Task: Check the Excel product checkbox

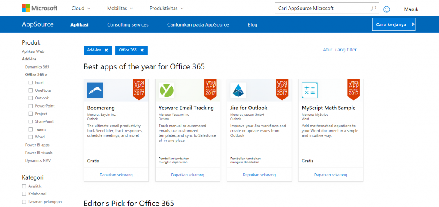Action: tap(30, 82)
